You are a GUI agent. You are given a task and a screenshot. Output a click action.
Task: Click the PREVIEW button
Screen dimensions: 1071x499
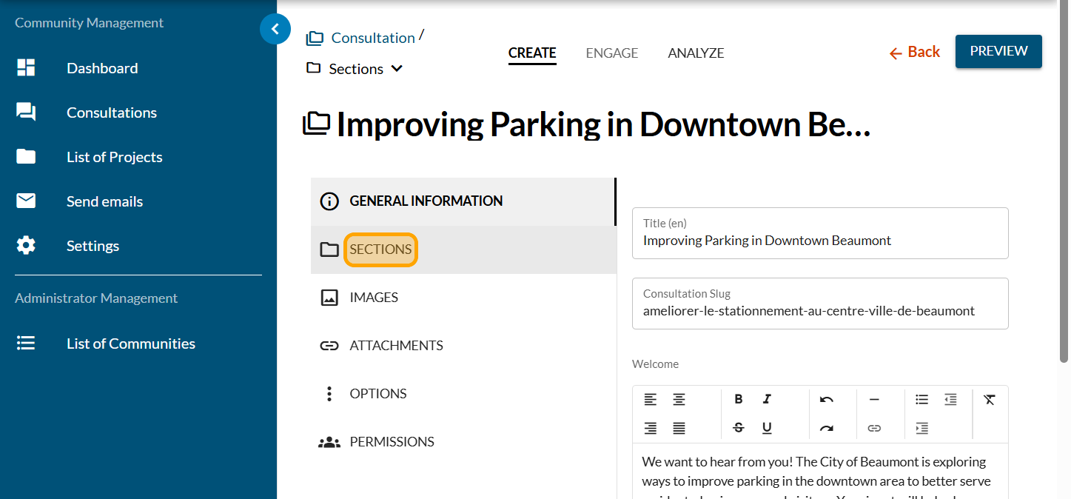tap(998, 51)
